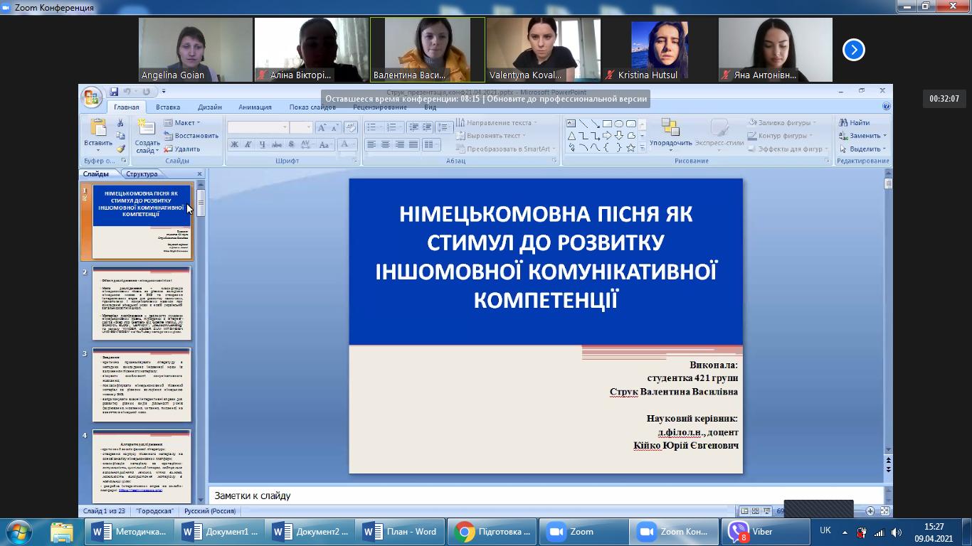Toggle bold Ж formatting
This screenshot has width=972, height=546.
pos(233,144)
